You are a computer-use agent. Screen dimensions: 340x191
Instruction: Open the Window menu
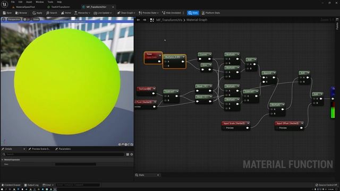[40, 2]
